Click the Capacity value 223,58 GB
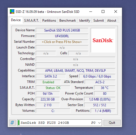 point(48,99)
